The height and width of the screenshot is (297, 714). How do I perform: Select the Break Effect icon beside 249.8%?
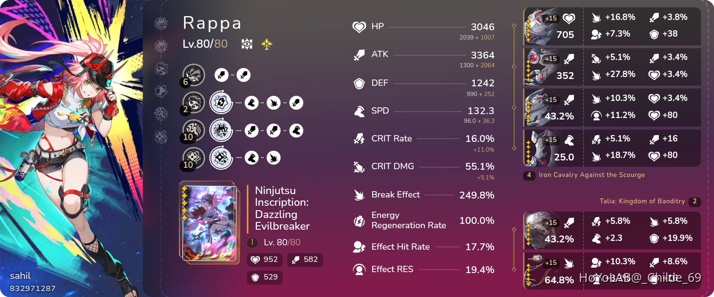pos(358,194)
